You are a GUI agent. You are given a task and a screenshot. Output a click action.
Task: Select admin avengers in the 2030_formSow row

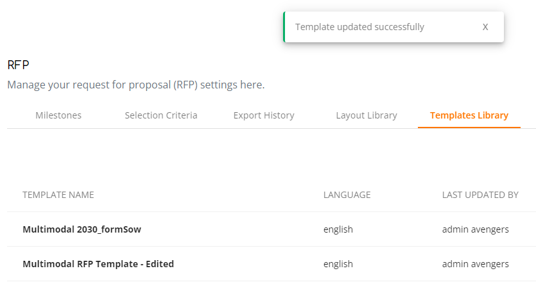point(476,229)
